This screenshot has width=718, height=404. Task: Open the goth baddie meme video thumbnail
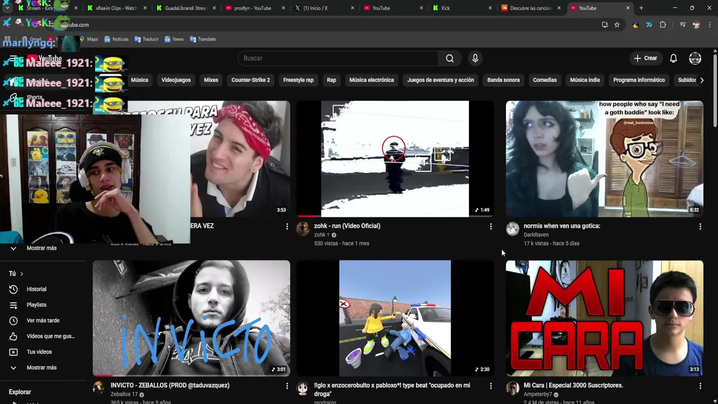tap(605, 159)
